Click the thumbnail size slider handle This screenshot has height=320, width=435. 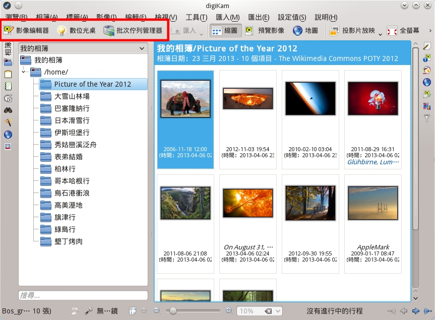(173, 311)
